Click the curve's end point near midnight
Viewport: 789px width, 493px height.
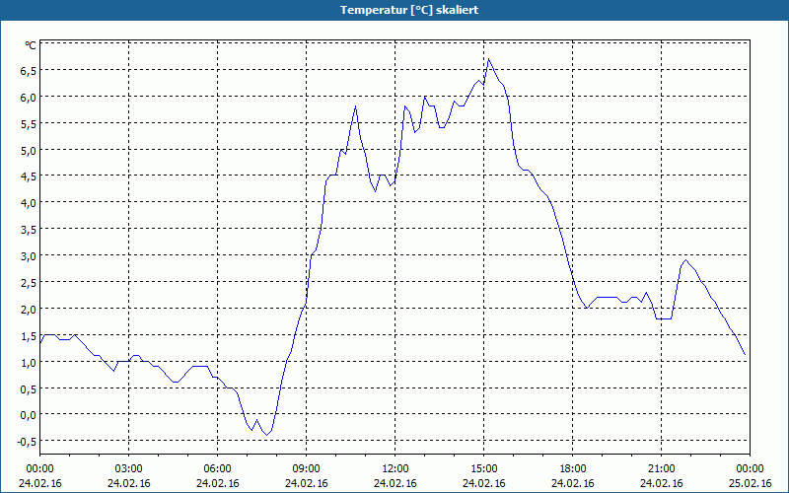tap(745, 355)
